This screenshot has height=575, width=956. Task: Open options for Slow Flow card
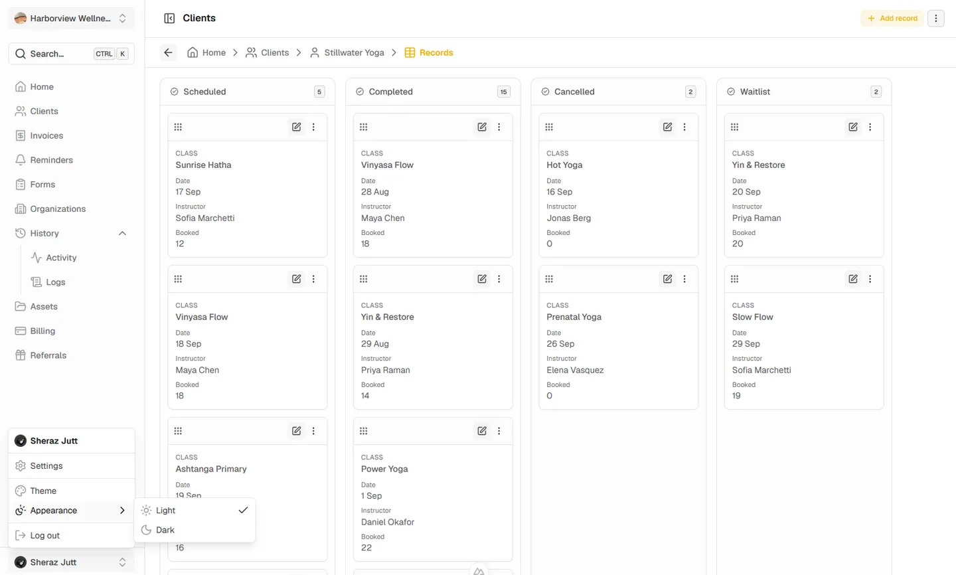click(870, 279)
